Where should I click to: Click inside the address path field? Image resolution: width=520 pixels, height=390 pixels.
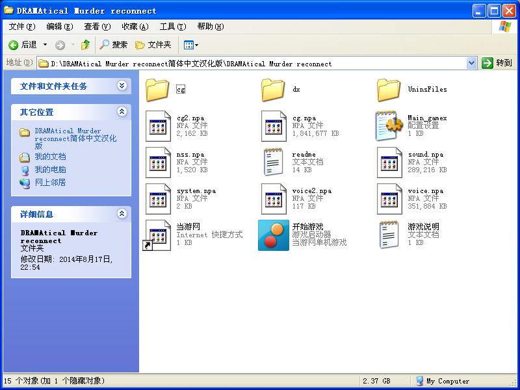252,63
